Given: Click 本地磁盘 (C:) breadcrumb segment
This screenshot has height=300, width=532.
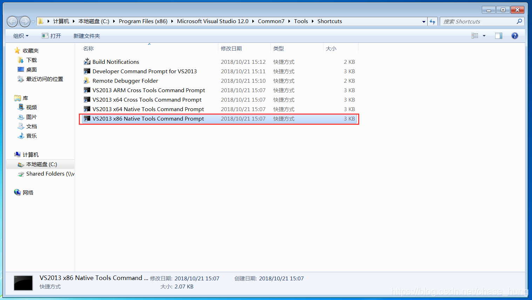Looking at the screenshot, I should (94, 21).
